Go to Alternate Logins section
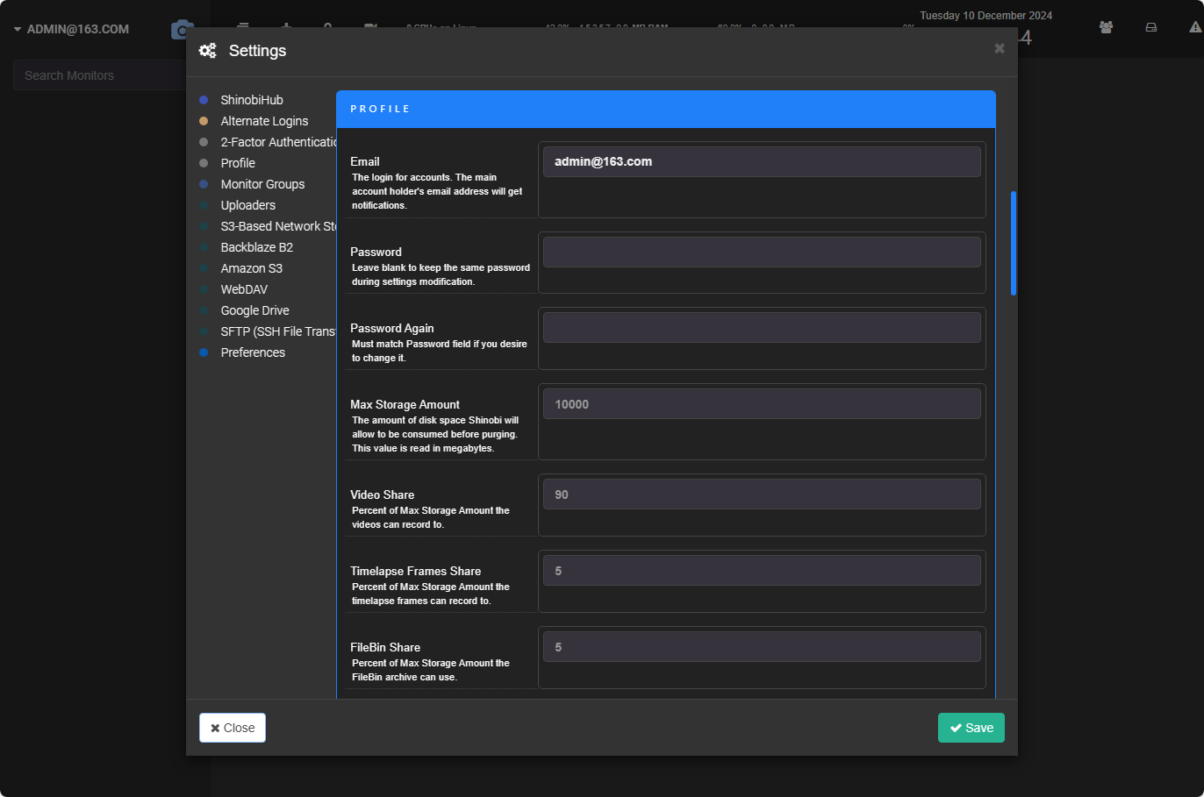 (264, 121)
